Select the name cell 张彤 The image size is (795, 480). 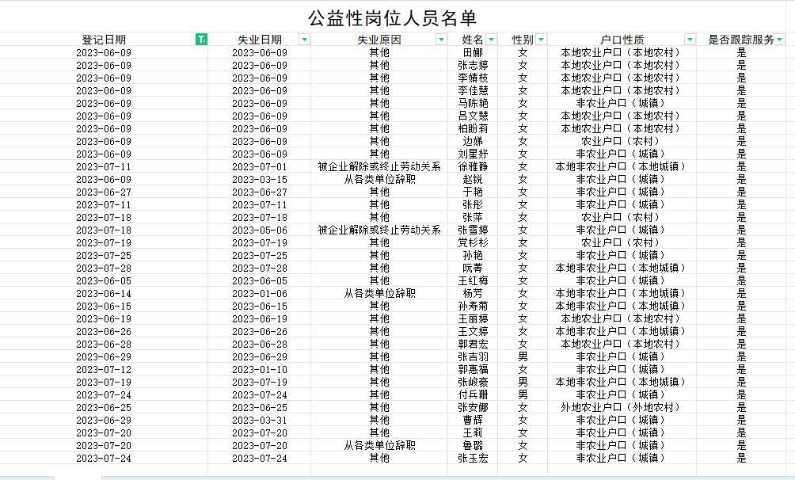pyautogui.click(x=473, y=205)
